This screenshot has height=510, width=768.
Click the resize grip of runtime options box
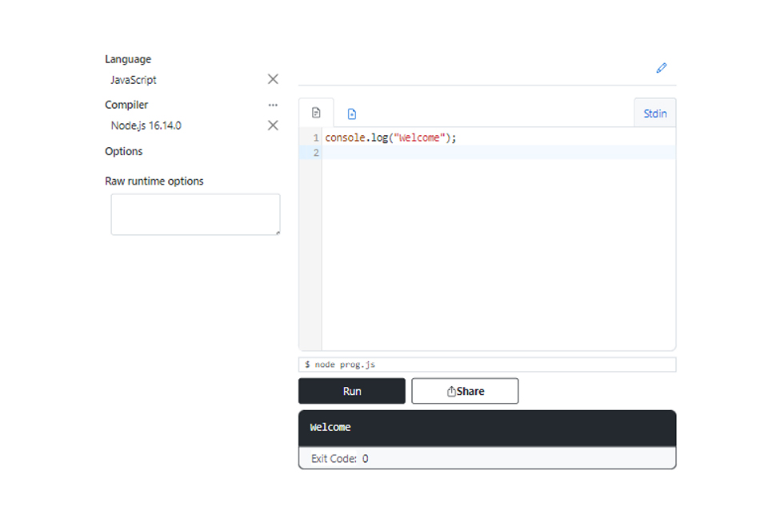278,233
